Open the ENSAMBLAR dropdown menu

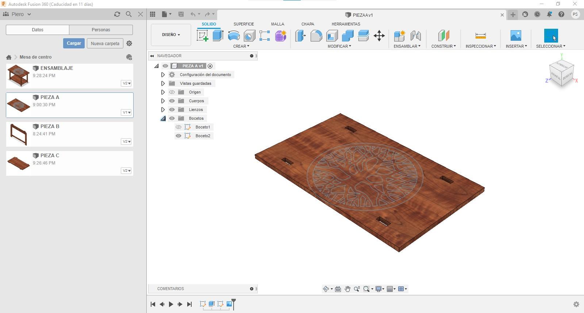(407, 46)
